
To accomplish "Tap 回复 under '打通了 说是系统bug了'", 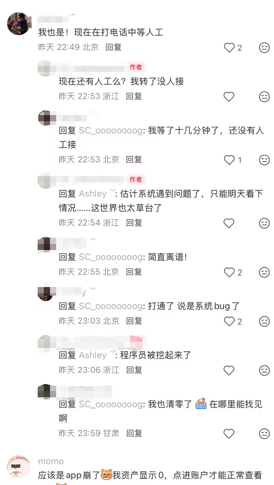I will (134, 321).
